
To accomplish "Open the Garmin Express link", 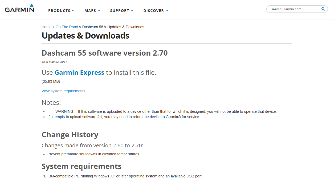I will pos(79,72).
